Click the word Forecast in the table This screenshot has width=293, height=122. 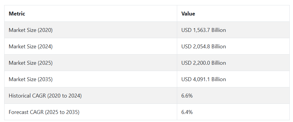(x=18, y=112)
